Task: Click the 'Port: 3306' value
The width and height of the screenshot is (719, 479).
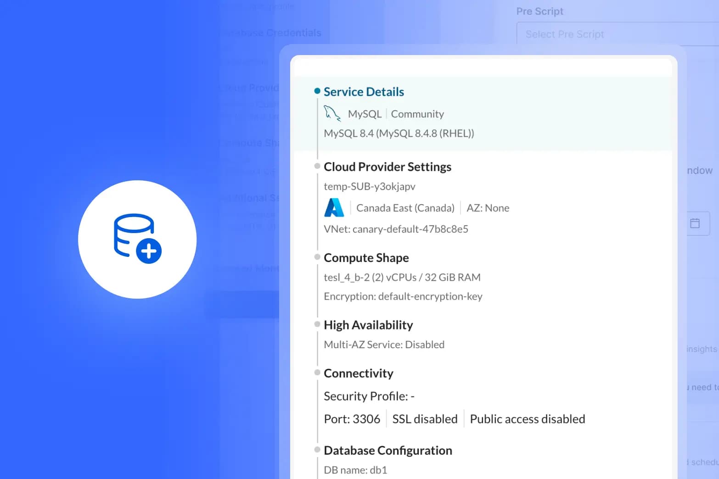Action: [x=352, y=419]
